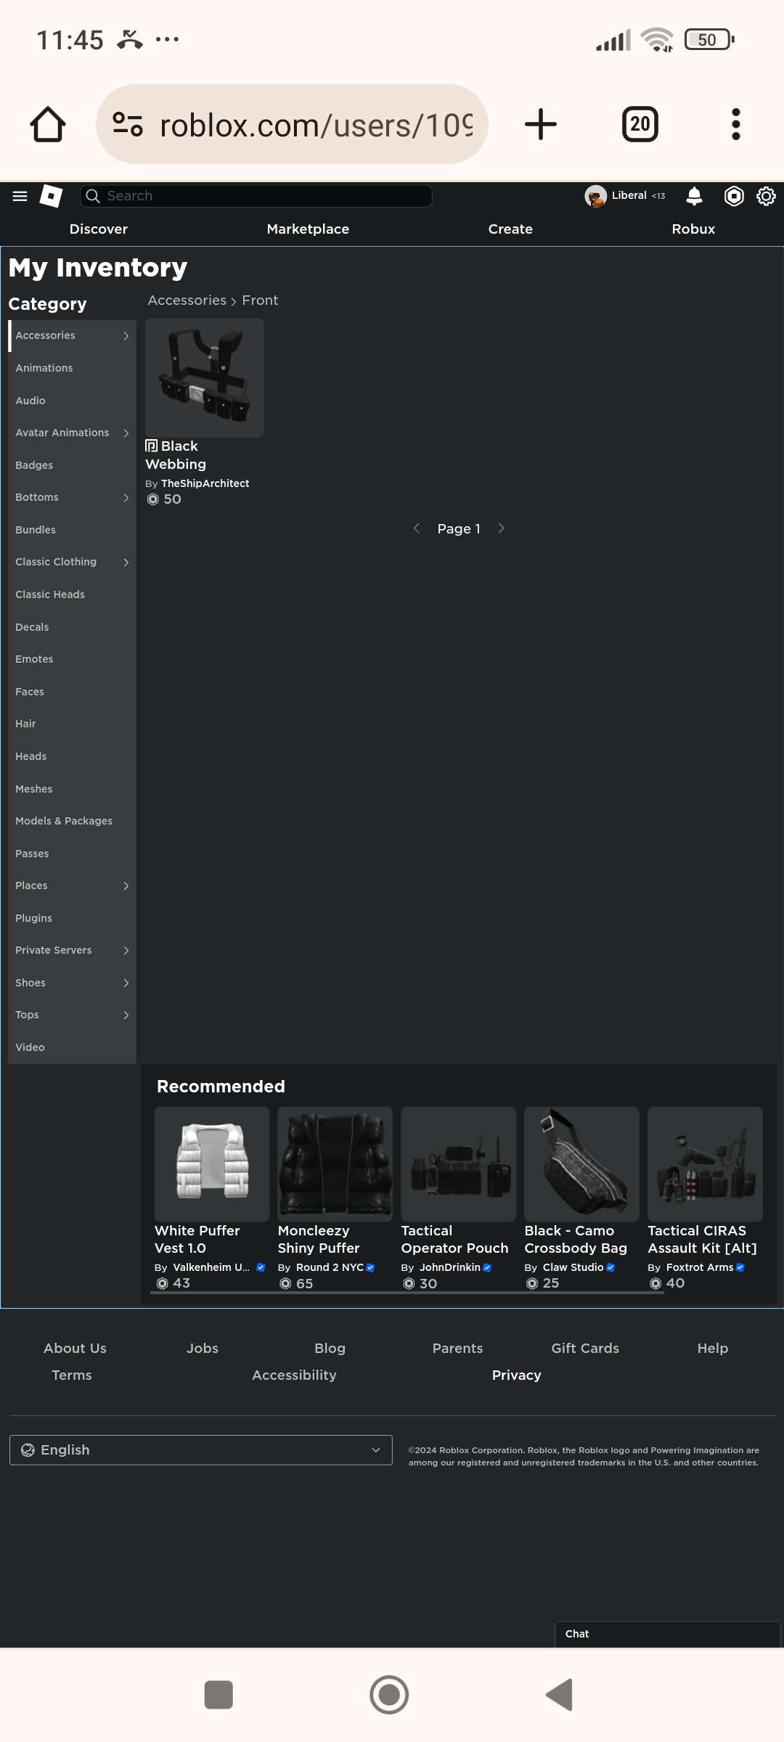Tap the site settings icon in address bar
Screen dimensions: 784x1742
(128, 124)
